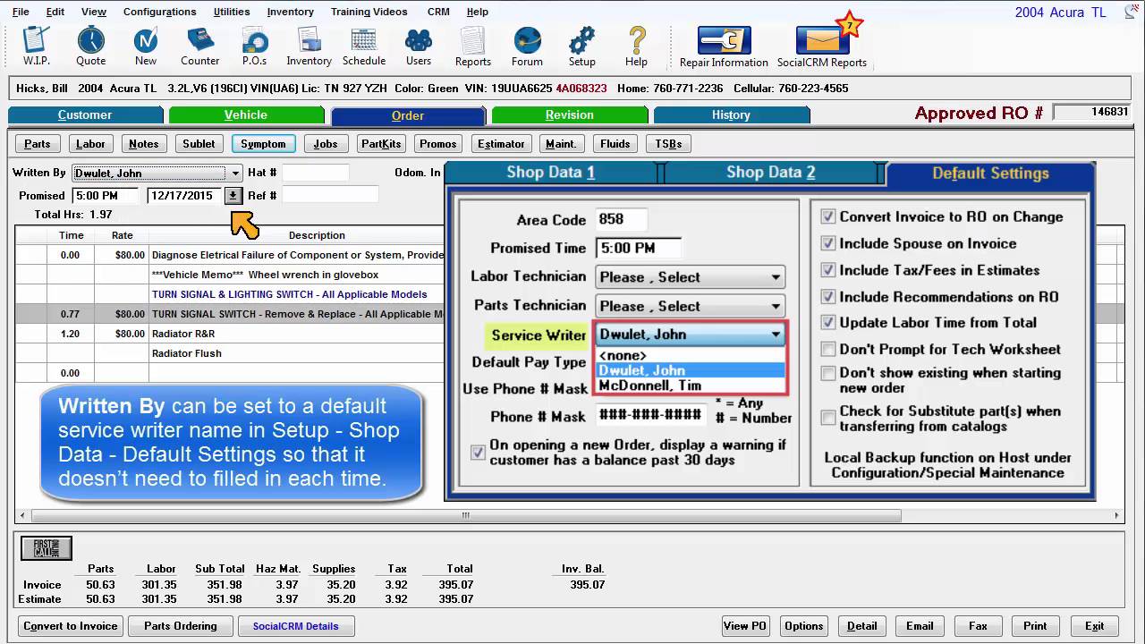Switch to the Shop Data 2 tab
The width and height of the screenshot is (1145, 644).
[x=770, y=173]
